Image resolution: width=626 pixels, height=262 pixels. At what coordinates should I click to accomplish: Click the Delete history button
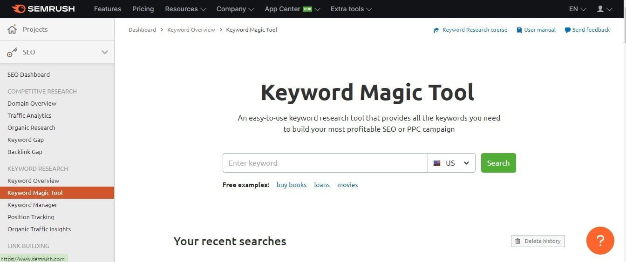pyautogui.click(x=538, y=241)
